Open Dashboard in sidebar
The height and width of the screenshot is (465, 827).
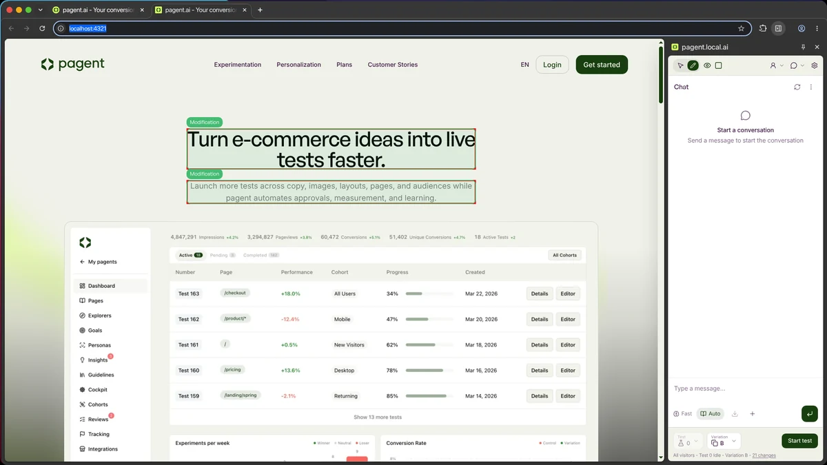point(110,286)
